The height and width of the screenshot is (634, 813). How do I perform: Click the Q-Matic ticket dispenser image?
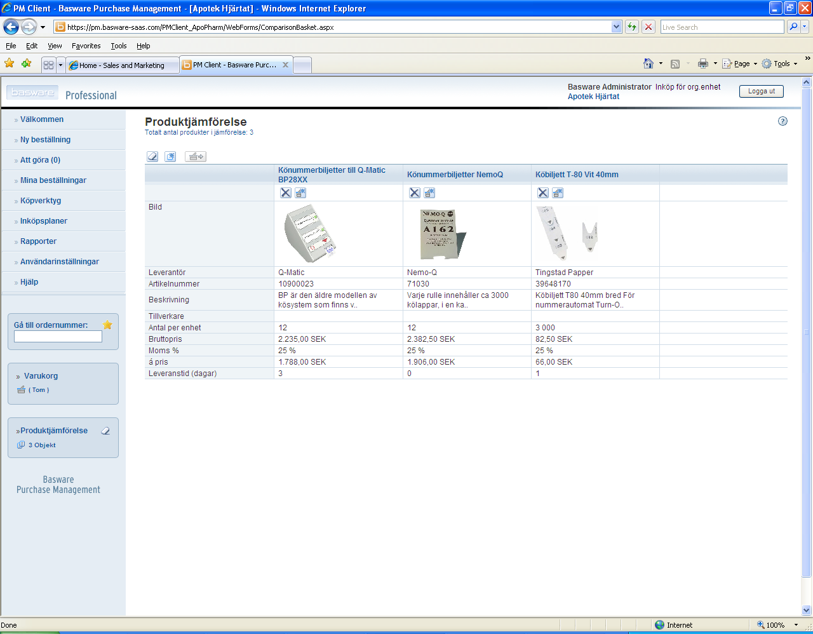click(311, 234)
